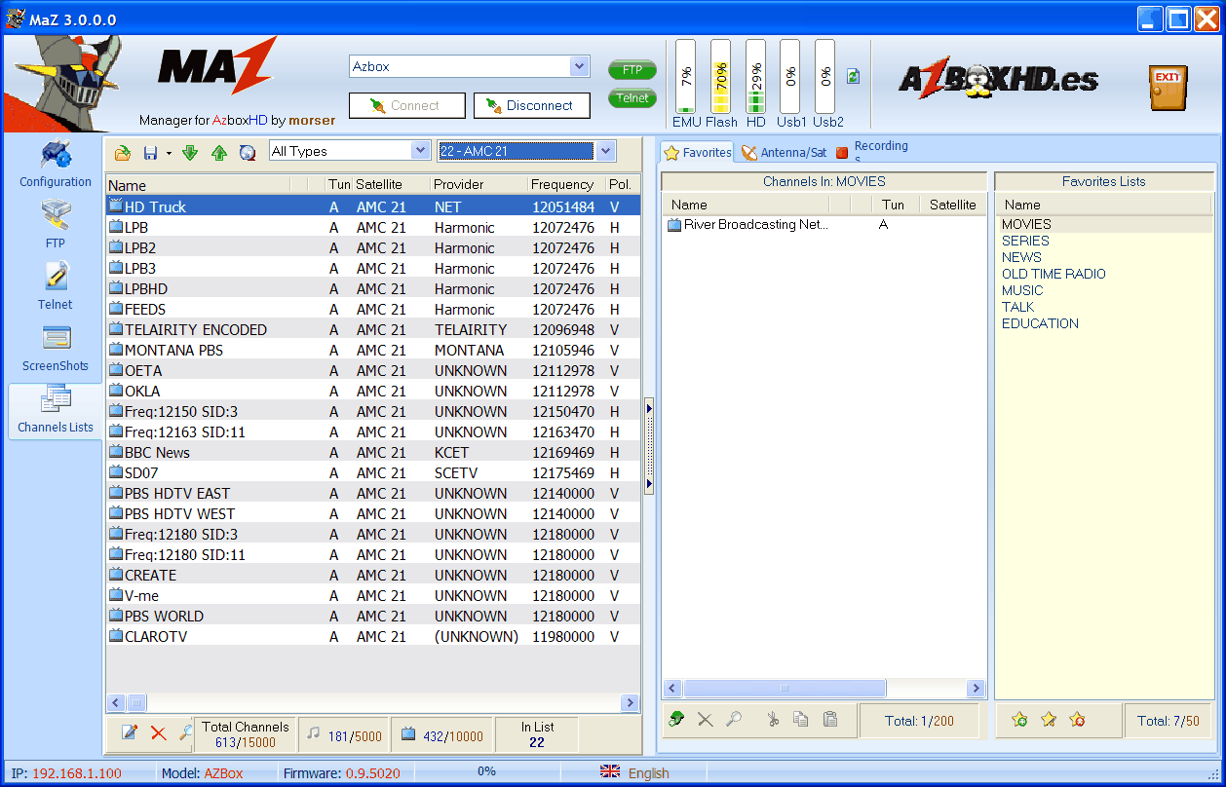Image resolution: width=1226 pixels, height=787 pixels.
Task: Open the All Types filter dropdown
Action: (421, 151)
